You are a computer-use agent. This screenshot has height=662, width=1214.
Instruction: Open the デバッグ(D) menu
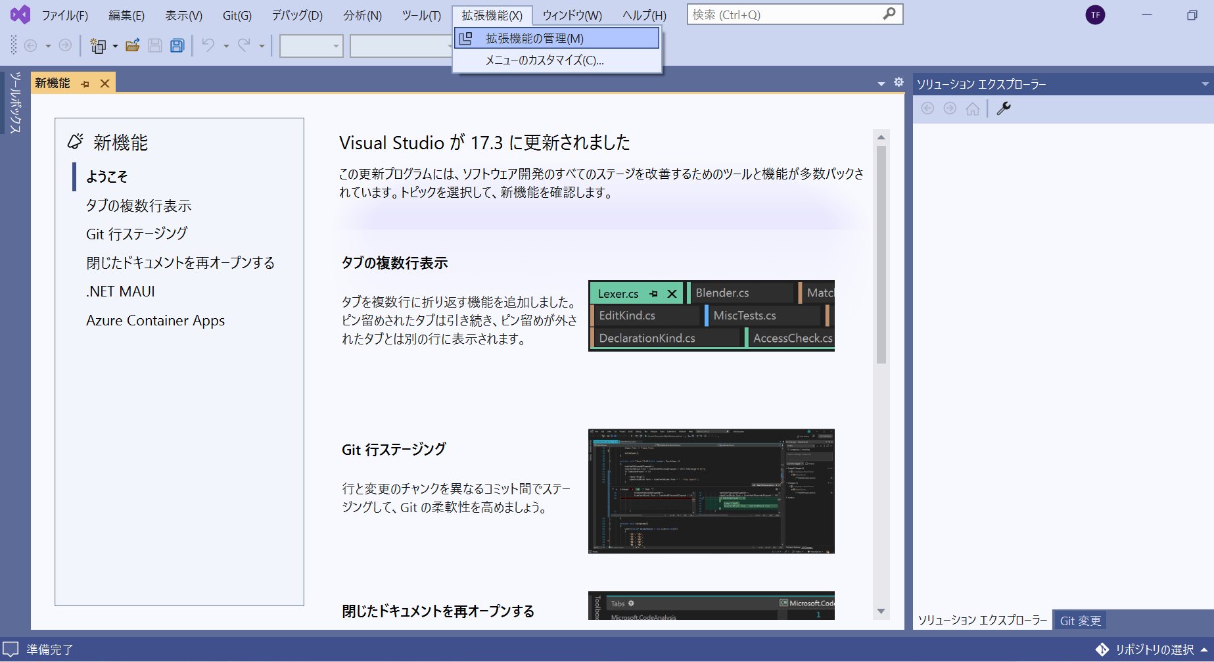297,15
